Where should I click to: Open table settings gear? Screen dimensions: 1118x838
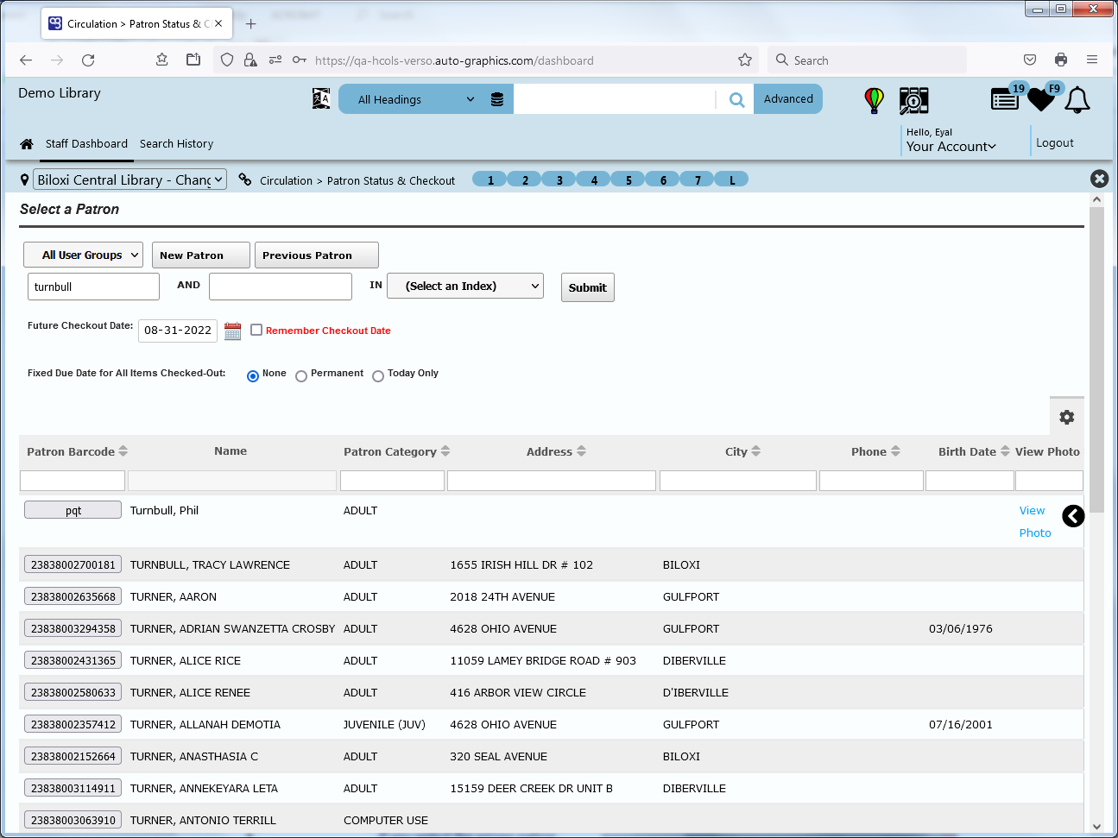pos(1067,417)
